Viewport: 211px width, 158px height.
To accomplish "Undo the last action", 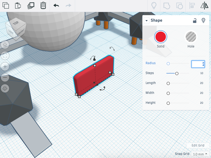I will point(56,5).
